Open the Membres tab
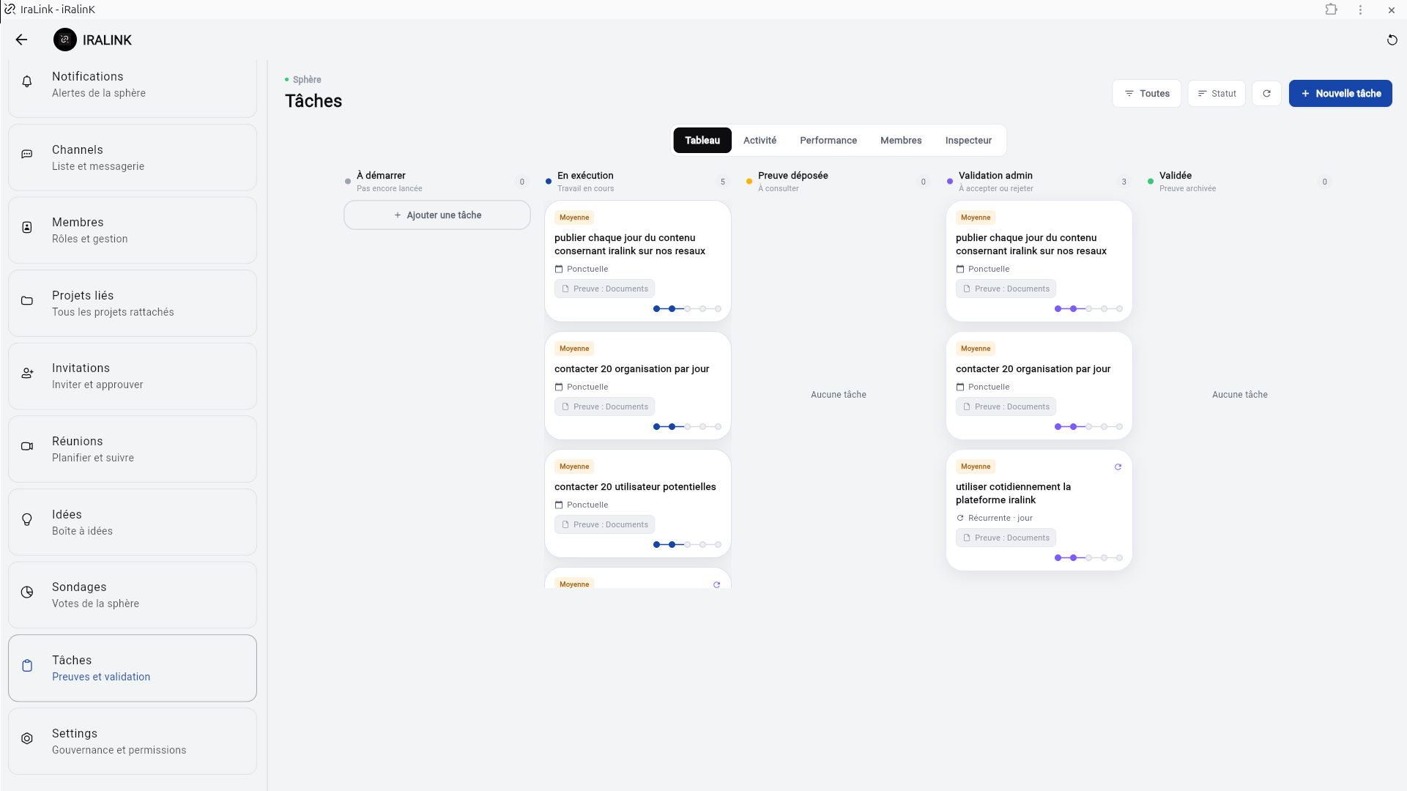Screen dimensions: 1407x791 [x=901, y=140]
